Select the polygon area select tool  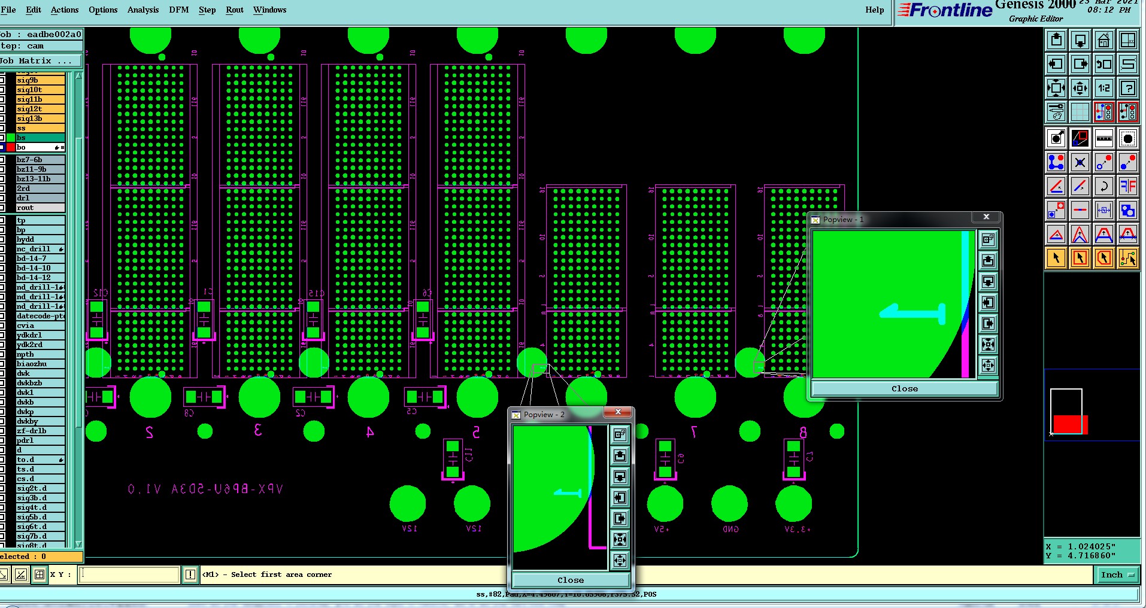[x=1104, y=258]
